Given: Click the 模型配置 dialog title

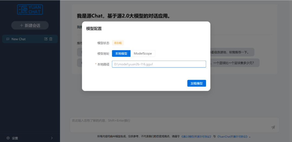Looking at the screenshot, I should tap(94, 29).
